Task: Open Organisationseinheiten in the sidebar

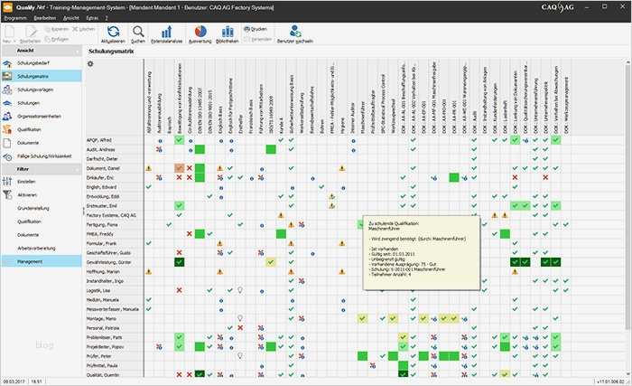Action: coord(42,117)
